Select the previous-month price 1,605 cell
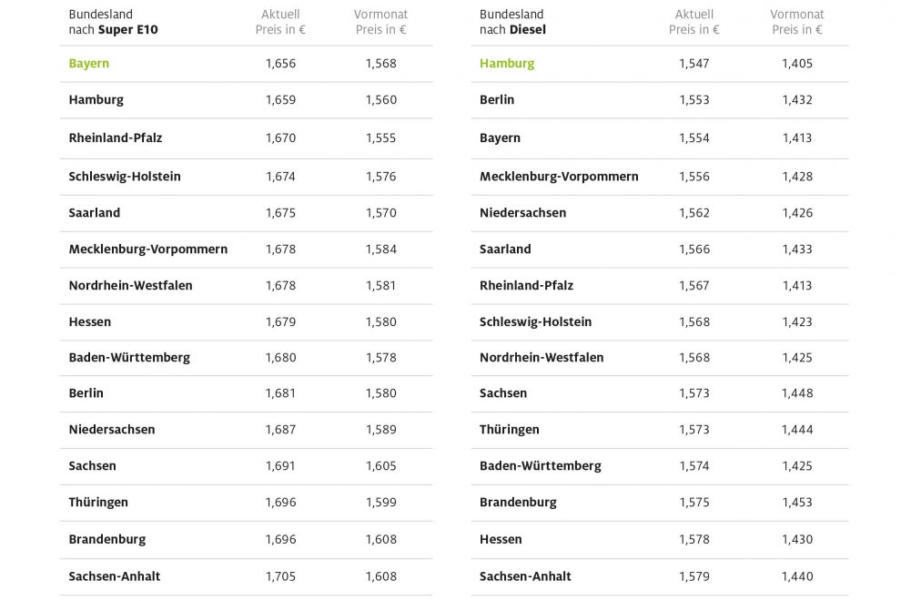Image resolution: width=901 pixels, height=601 pixels. tap(381, 466)
